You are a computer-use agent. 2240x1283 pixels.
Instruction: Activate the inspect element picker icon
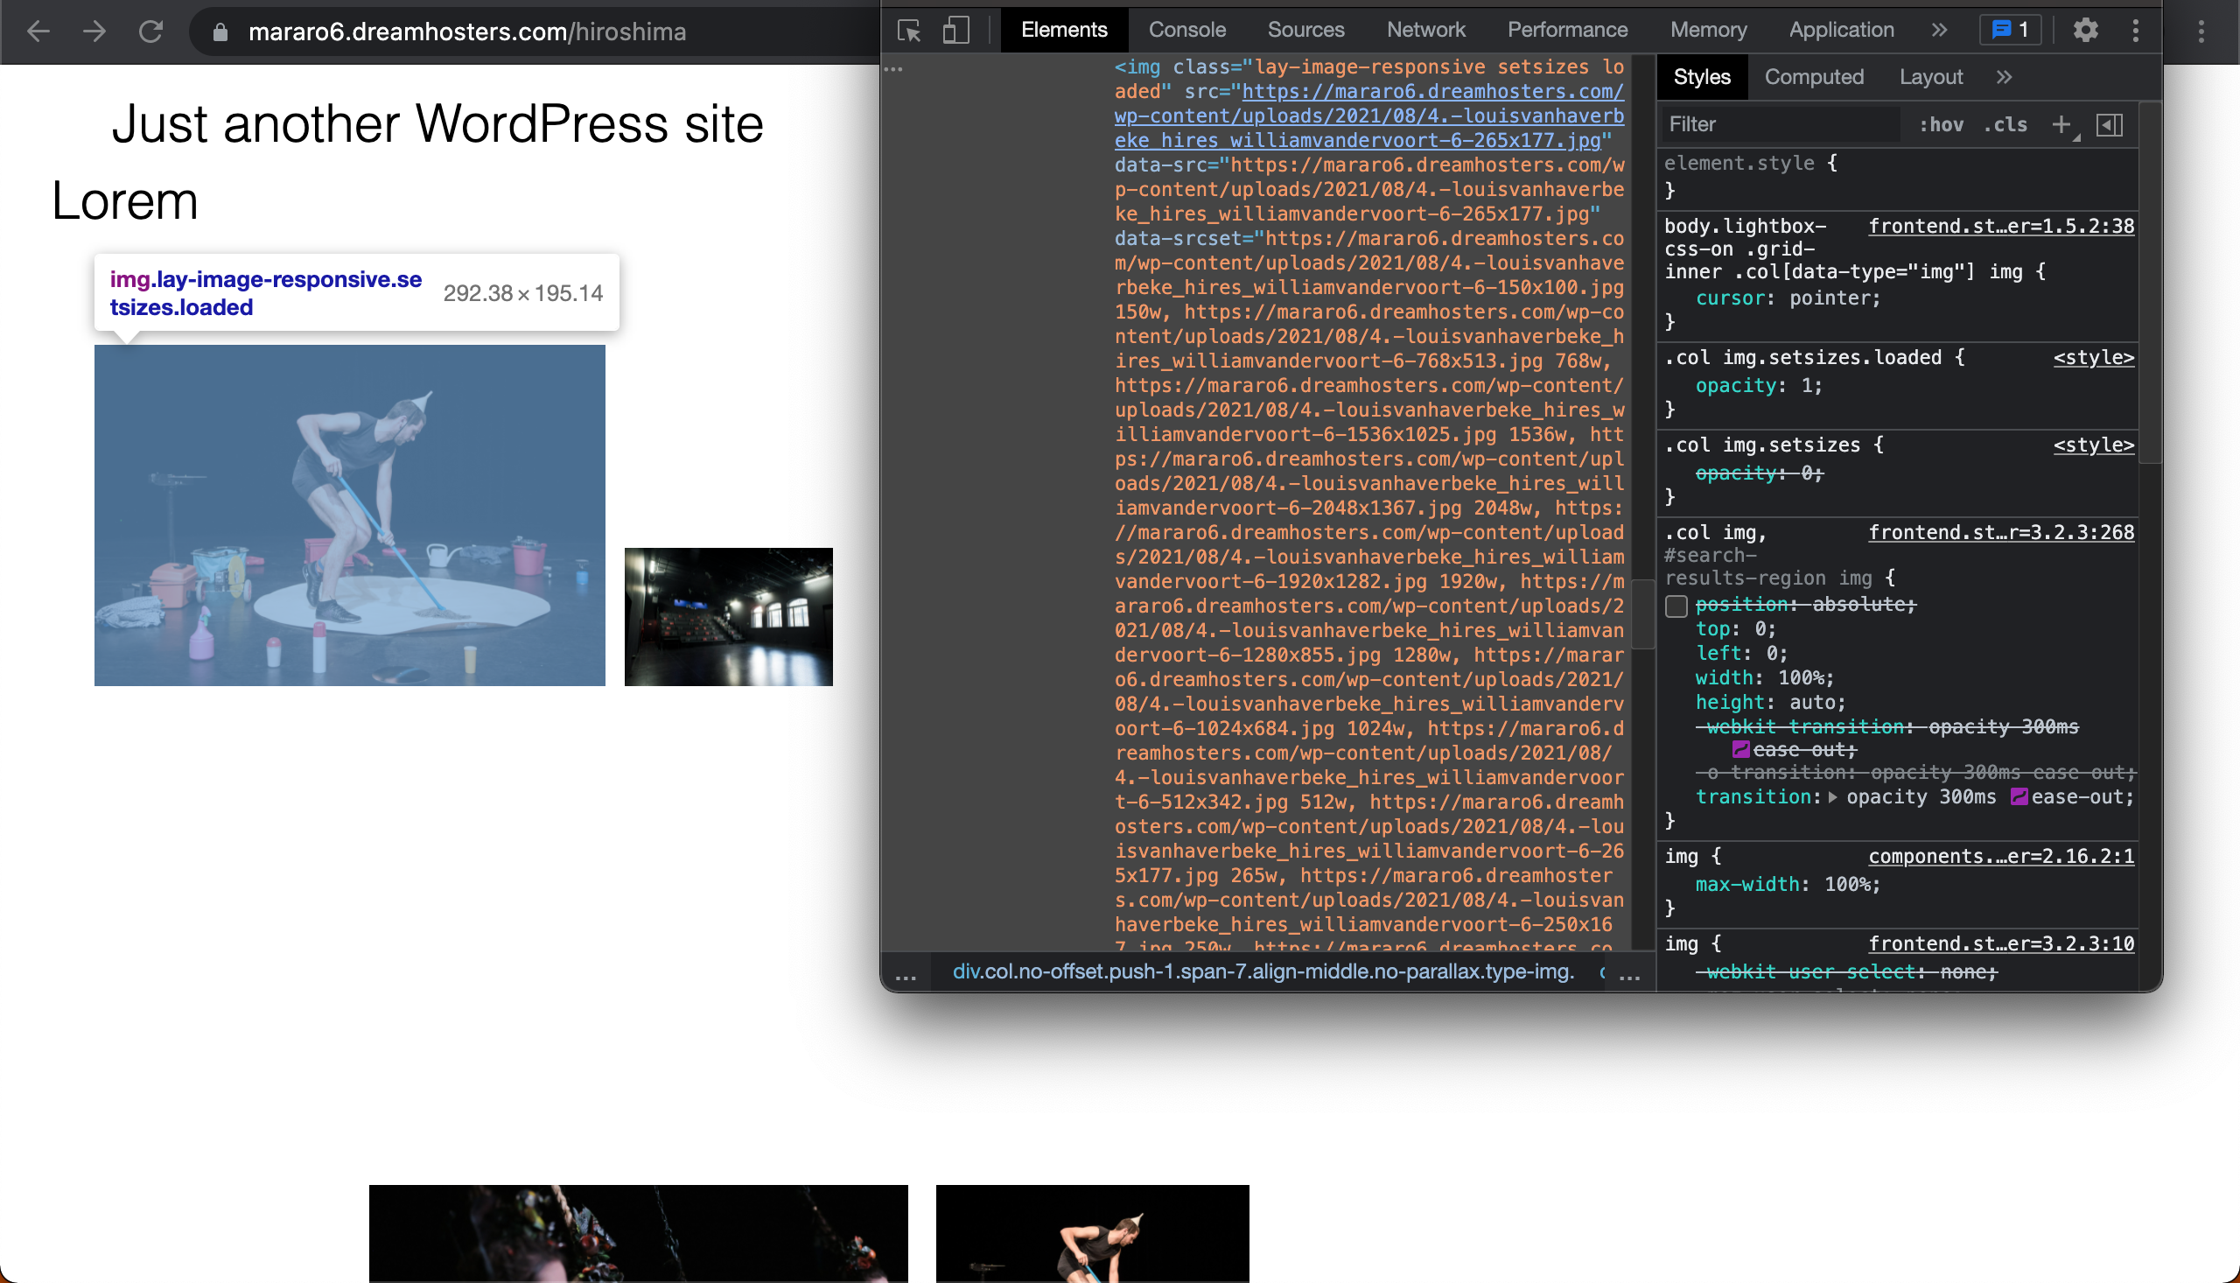coord(909,31)
